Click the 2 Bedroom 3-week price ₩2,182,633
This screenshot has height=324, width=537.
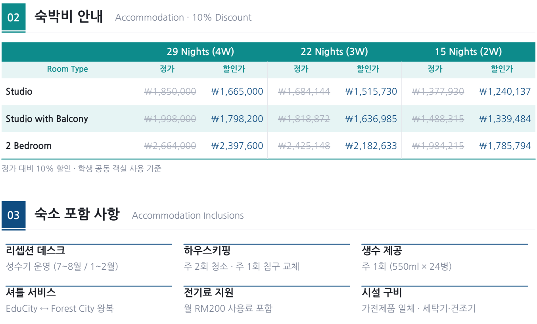371,145
